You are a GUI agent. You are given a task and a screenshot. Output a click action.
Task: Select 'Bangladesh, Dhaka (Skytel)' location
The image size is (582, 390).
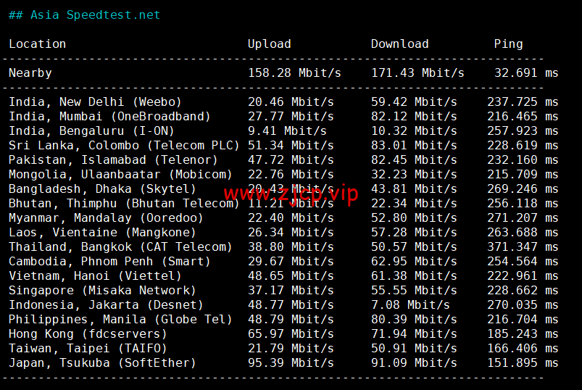102,188
